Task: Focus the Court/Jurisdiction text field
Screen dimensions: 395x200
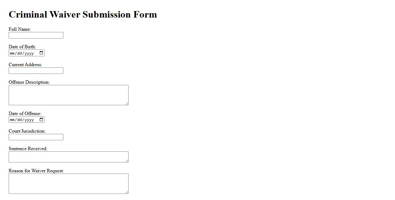Action: tap(36, 137)
